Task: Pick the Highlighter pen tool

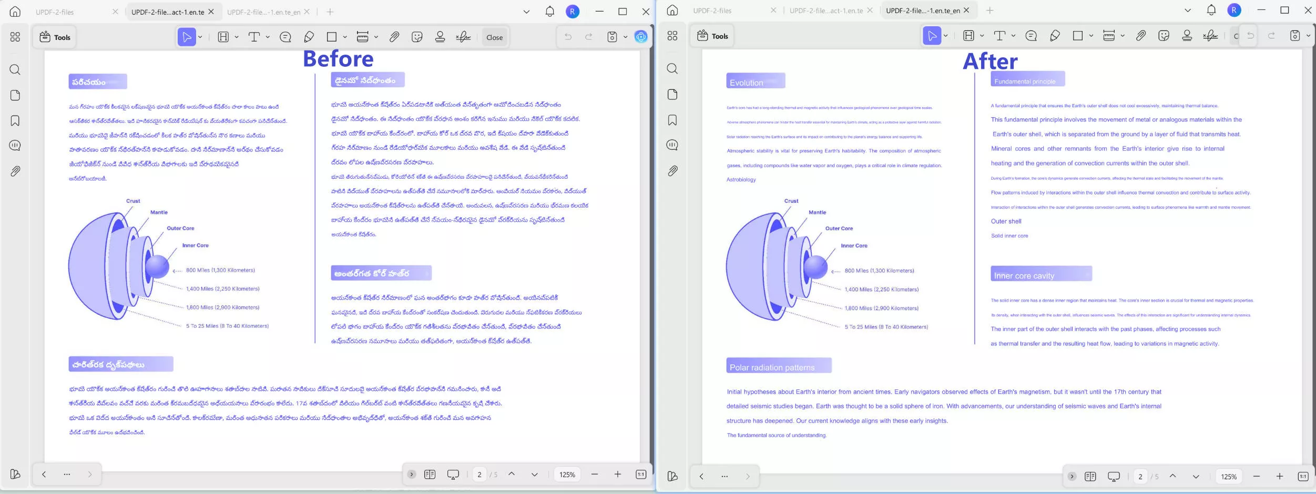Action: [x=309, y=37]
